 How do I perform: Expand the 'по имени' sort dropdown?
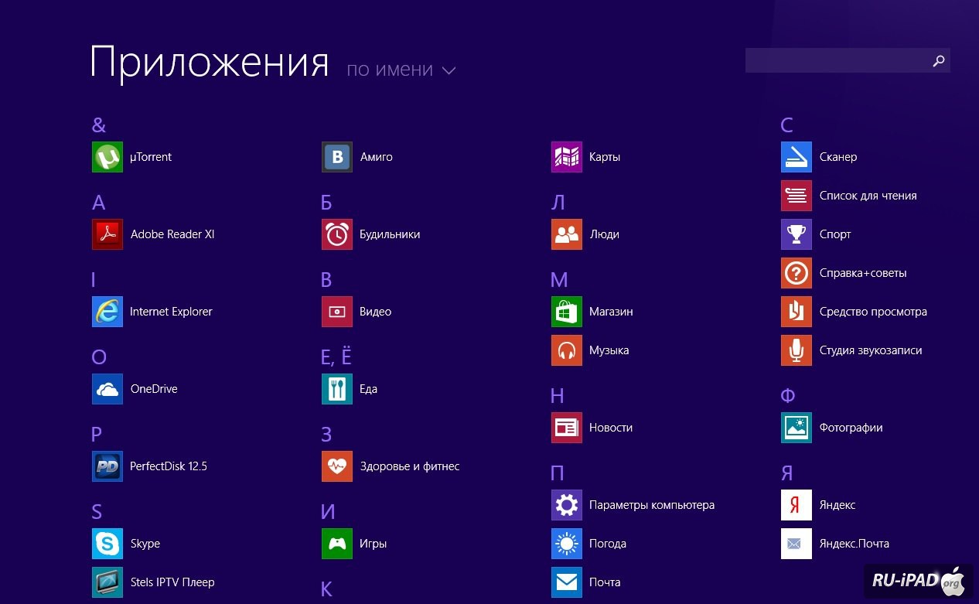pos(401,70)
